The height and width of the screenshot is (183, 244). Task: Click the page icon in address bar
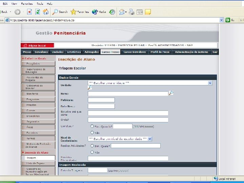pos(7,20)
